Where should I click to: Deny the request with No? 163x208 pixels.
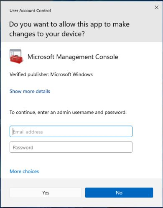coord(119,193)
